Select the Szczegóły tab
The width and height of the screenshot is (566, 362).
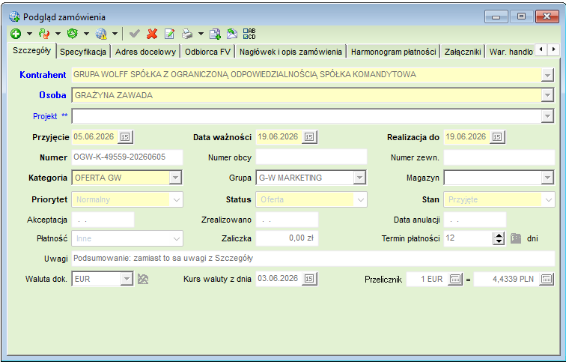pos(31,50)
